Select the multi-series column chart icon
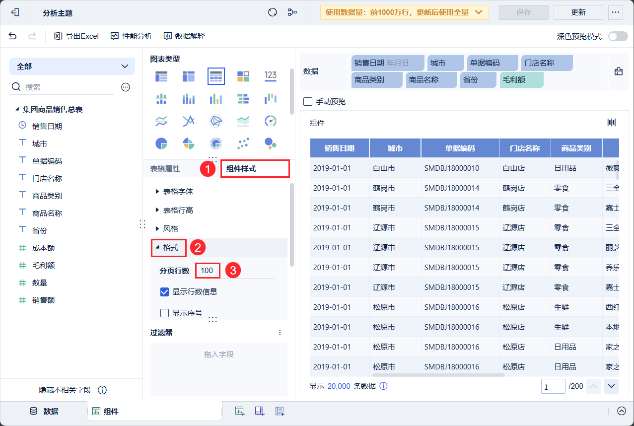 [x=216, y=99]
